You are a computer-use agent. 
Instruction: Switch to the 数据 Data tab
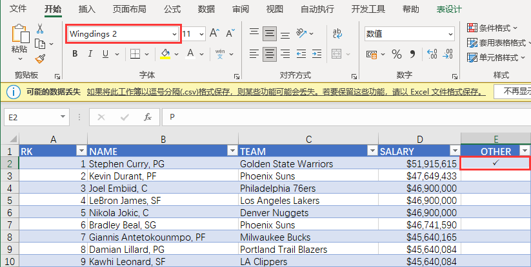tap(206, 9)
